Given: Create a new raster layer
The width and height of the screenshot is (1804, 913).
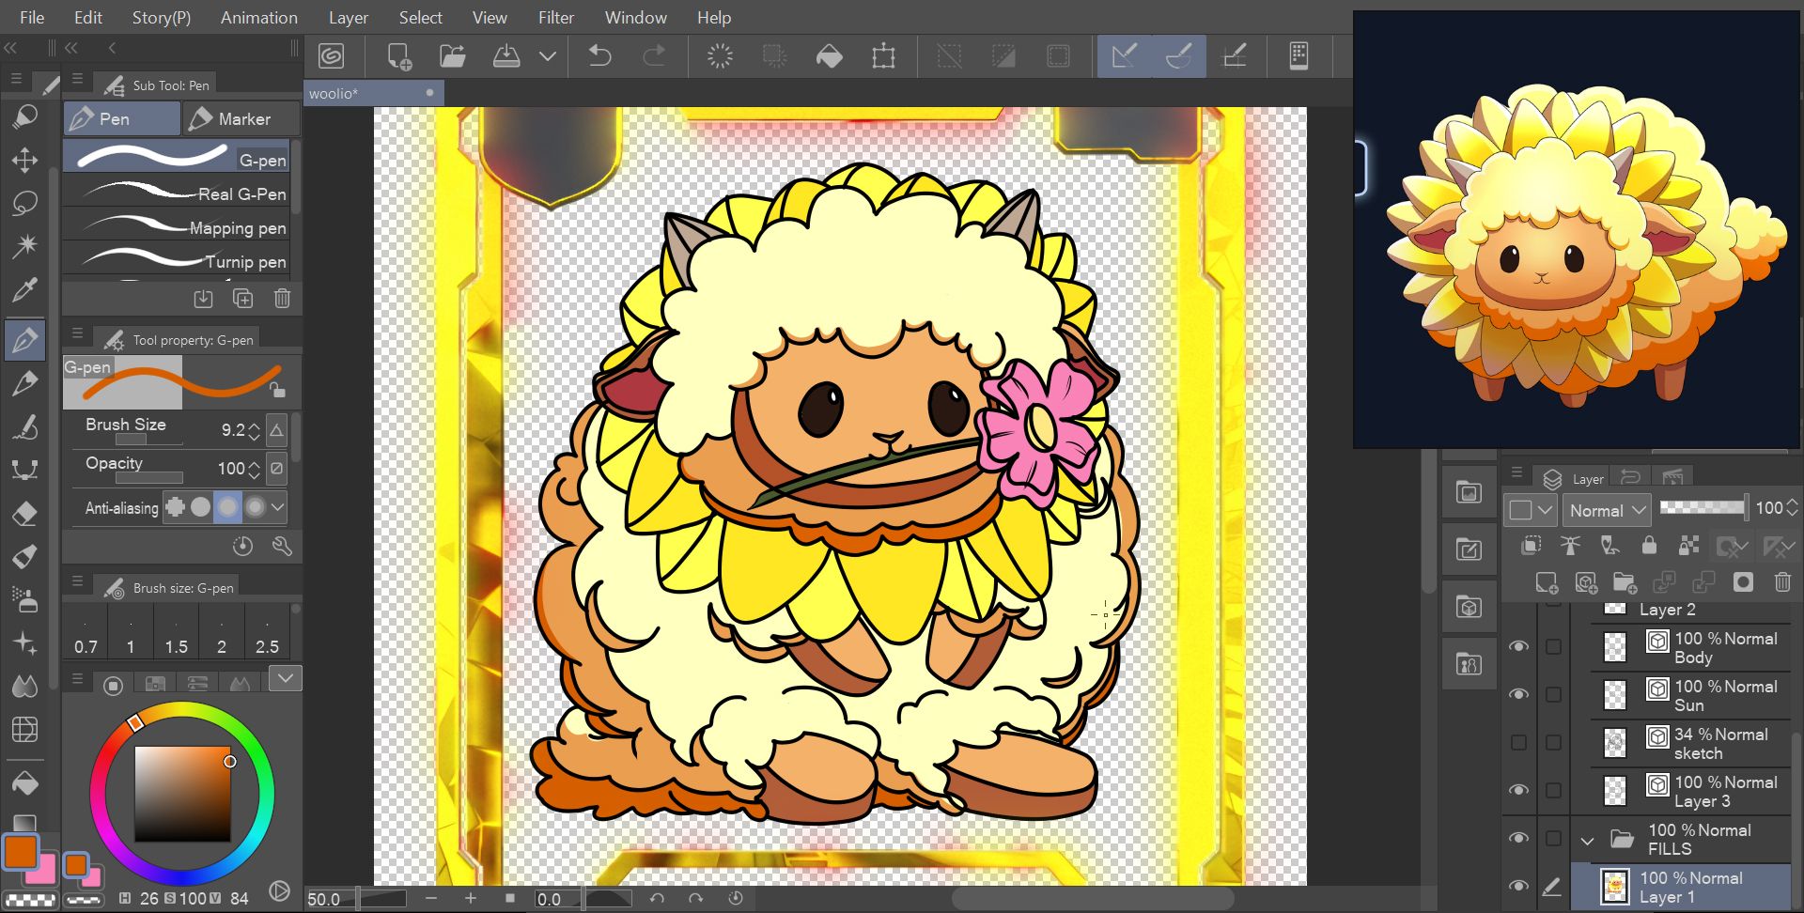Looking at the screenshot, I should coord(1547,582).
